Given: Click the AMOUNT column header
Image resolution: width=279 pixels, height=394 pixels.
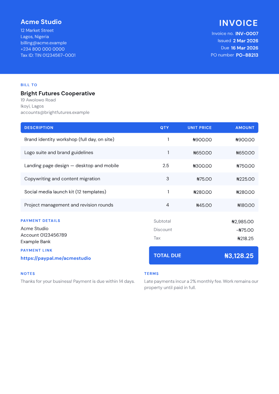Looking at the screenshot, I should (245, 128).
